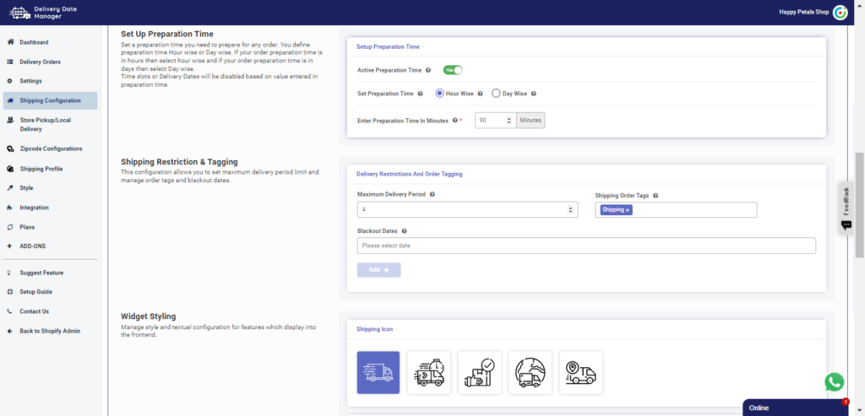This screenshot has height=416, width=865.
Task: Click preparation time minutes stepper arrows
Action: point(509,121)
